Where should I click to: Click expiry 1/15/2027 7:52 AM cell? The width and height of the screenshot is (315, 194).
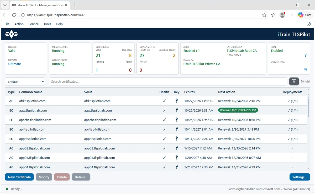198,148
